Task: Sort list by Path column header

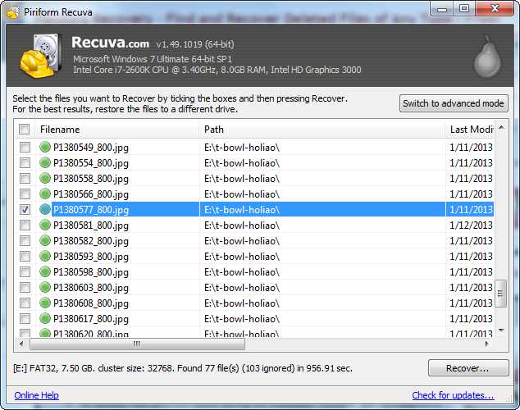Action: pyautogui.click(x=322, y=130)
